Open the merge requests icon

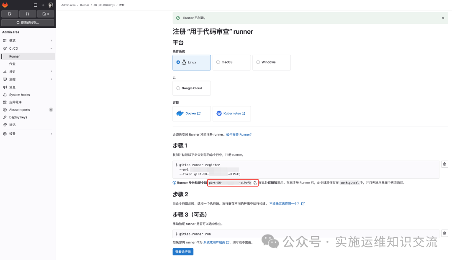(27, 13)
